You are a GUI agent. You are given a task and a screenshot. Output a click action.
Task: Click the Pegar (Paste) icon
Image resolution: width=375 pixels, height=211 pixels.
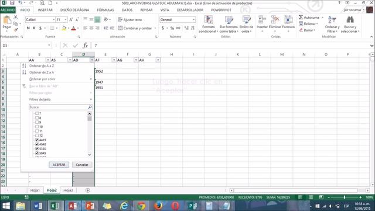pyautogui.click(x=6, y=21)
